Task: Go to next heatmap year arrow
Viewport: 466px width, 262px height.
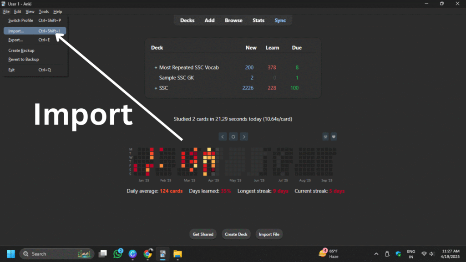Action: click(244, 136)
